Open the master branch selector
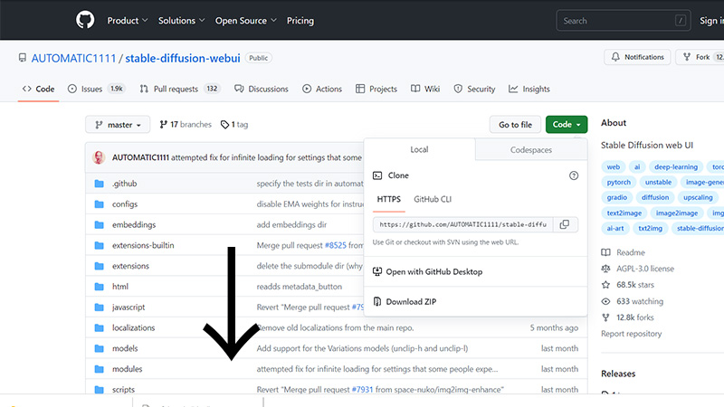Screen dimensions: 724x407 pos(118,125)
